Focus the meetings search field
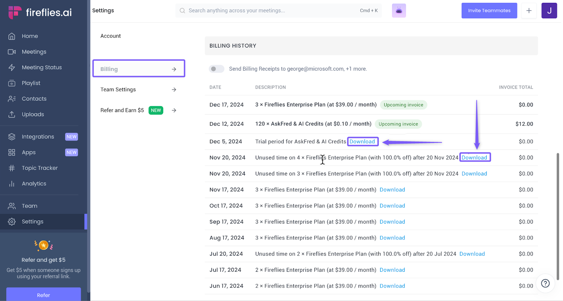 (x=271, y=11)
